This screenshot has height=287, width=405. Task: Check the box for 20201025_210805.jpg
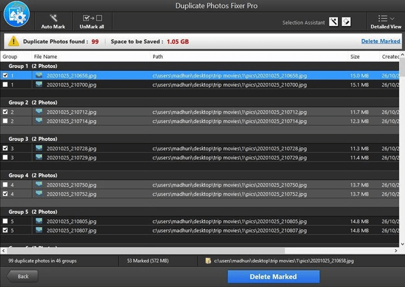coord(5,221)
